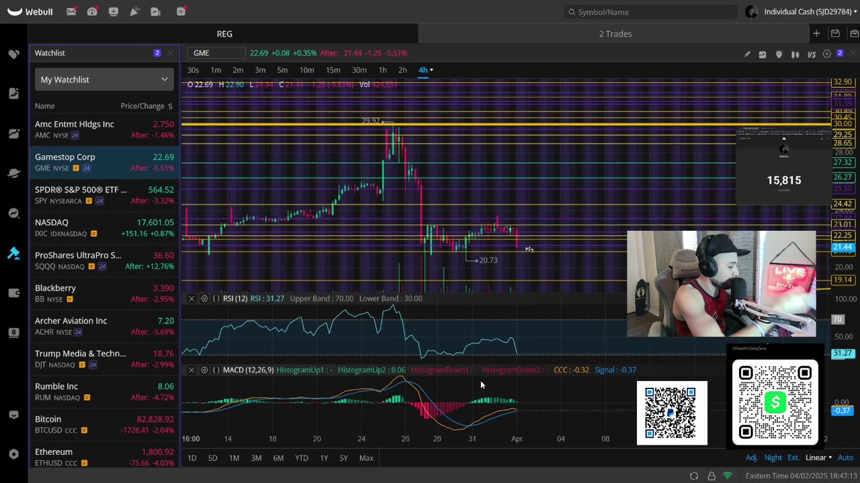This screenshot has height=483, width=860.
Task: Click the chart document icon in top bar
Action: (x=156, y=11)
